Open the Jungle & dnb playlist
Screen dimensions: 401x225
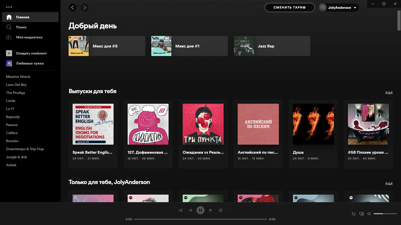(17, 157)
